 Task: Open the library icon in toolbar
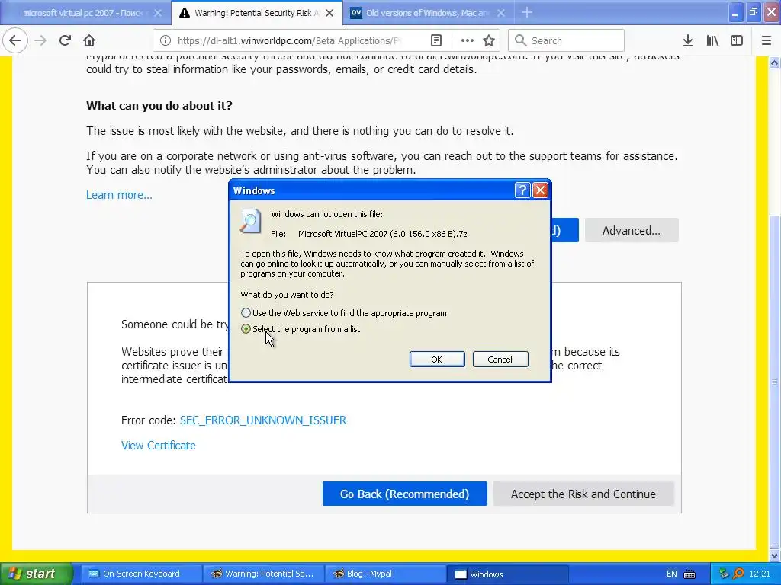712,41
